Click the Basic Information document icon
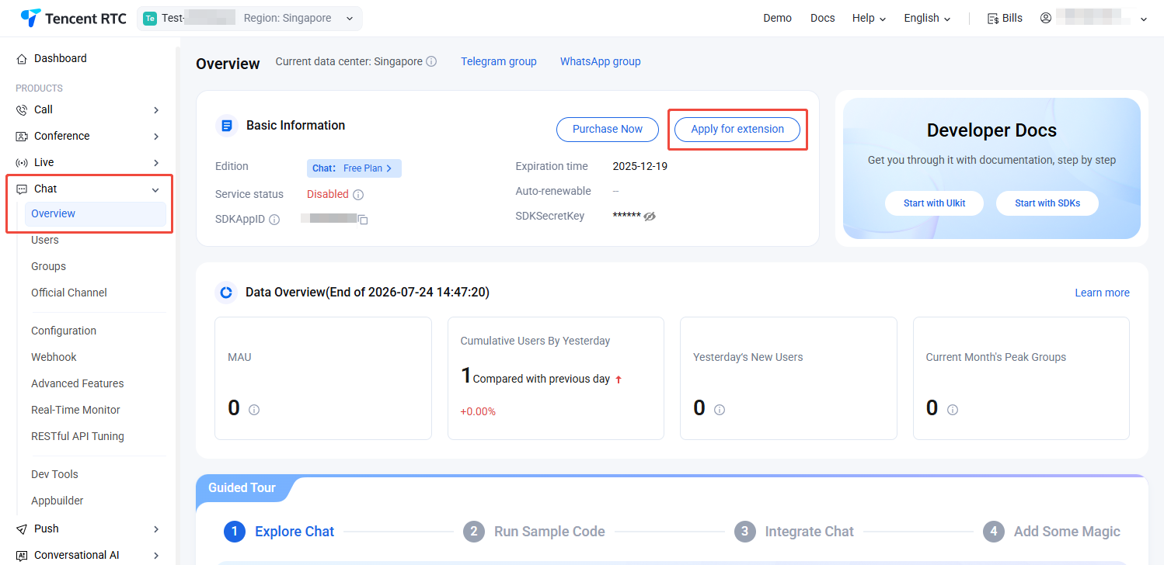 [x=227, y=125]
